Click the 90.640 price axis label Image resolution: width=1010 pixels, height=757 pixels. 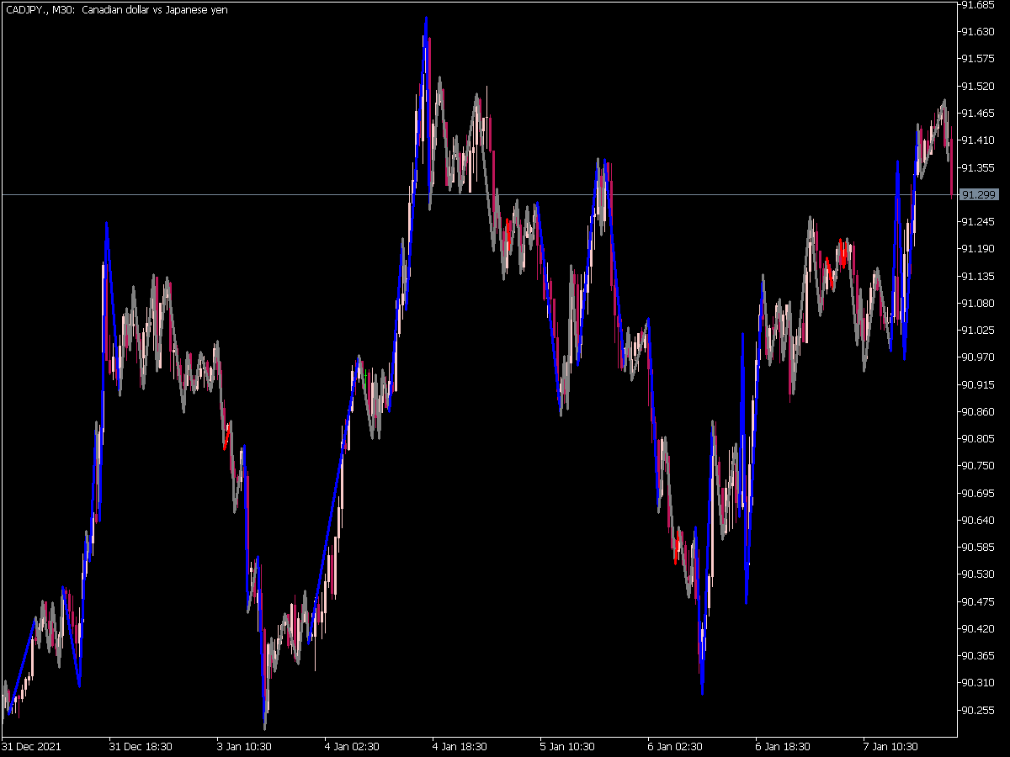coord(976,520)
